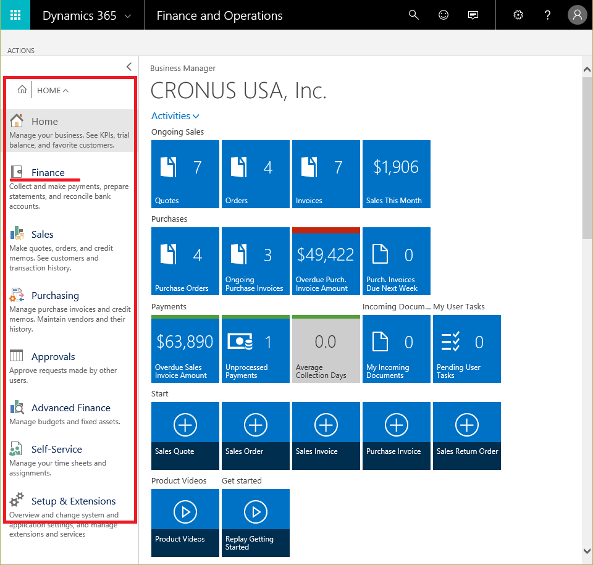Click the Self-Service people icon

pos(16,448)
